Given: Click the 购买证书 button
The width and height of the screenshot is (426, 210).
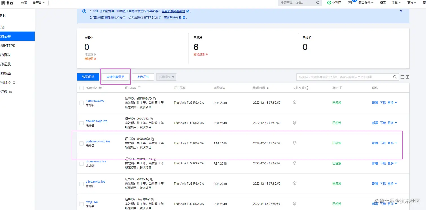Looking at the screenshot, I should [x=88, y=77].
